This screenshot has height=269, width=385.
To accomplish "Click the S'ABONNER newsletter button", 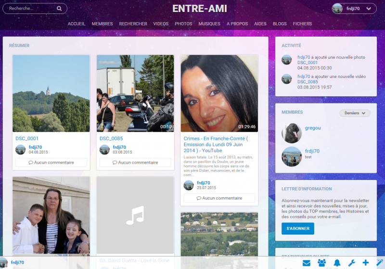I will (x=298, y=229).
